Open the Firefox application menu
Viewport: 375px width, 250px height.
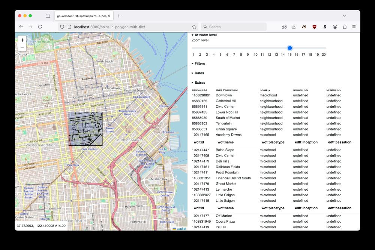[354, 27]
